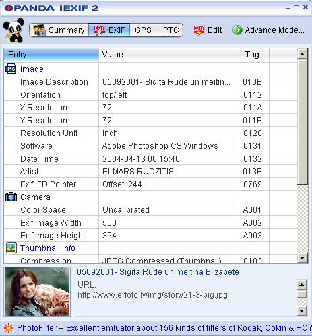The height and width of the screenshot is (336, 312).
Task: Click the green IMG icon beside Image
Action: click(x=11, y=69)
